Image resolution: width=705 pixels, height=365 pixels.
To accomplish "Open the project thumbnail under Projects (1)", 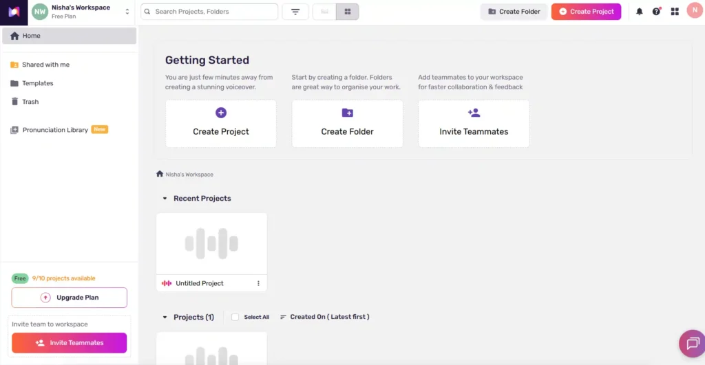I will (x=211, y=349).
